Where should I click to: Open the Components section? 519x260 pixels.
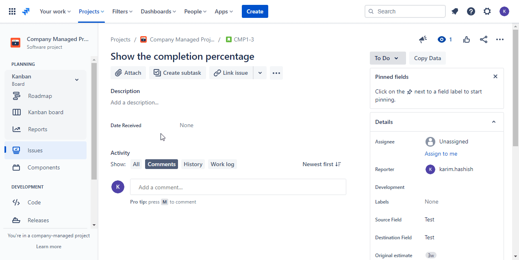44,167
